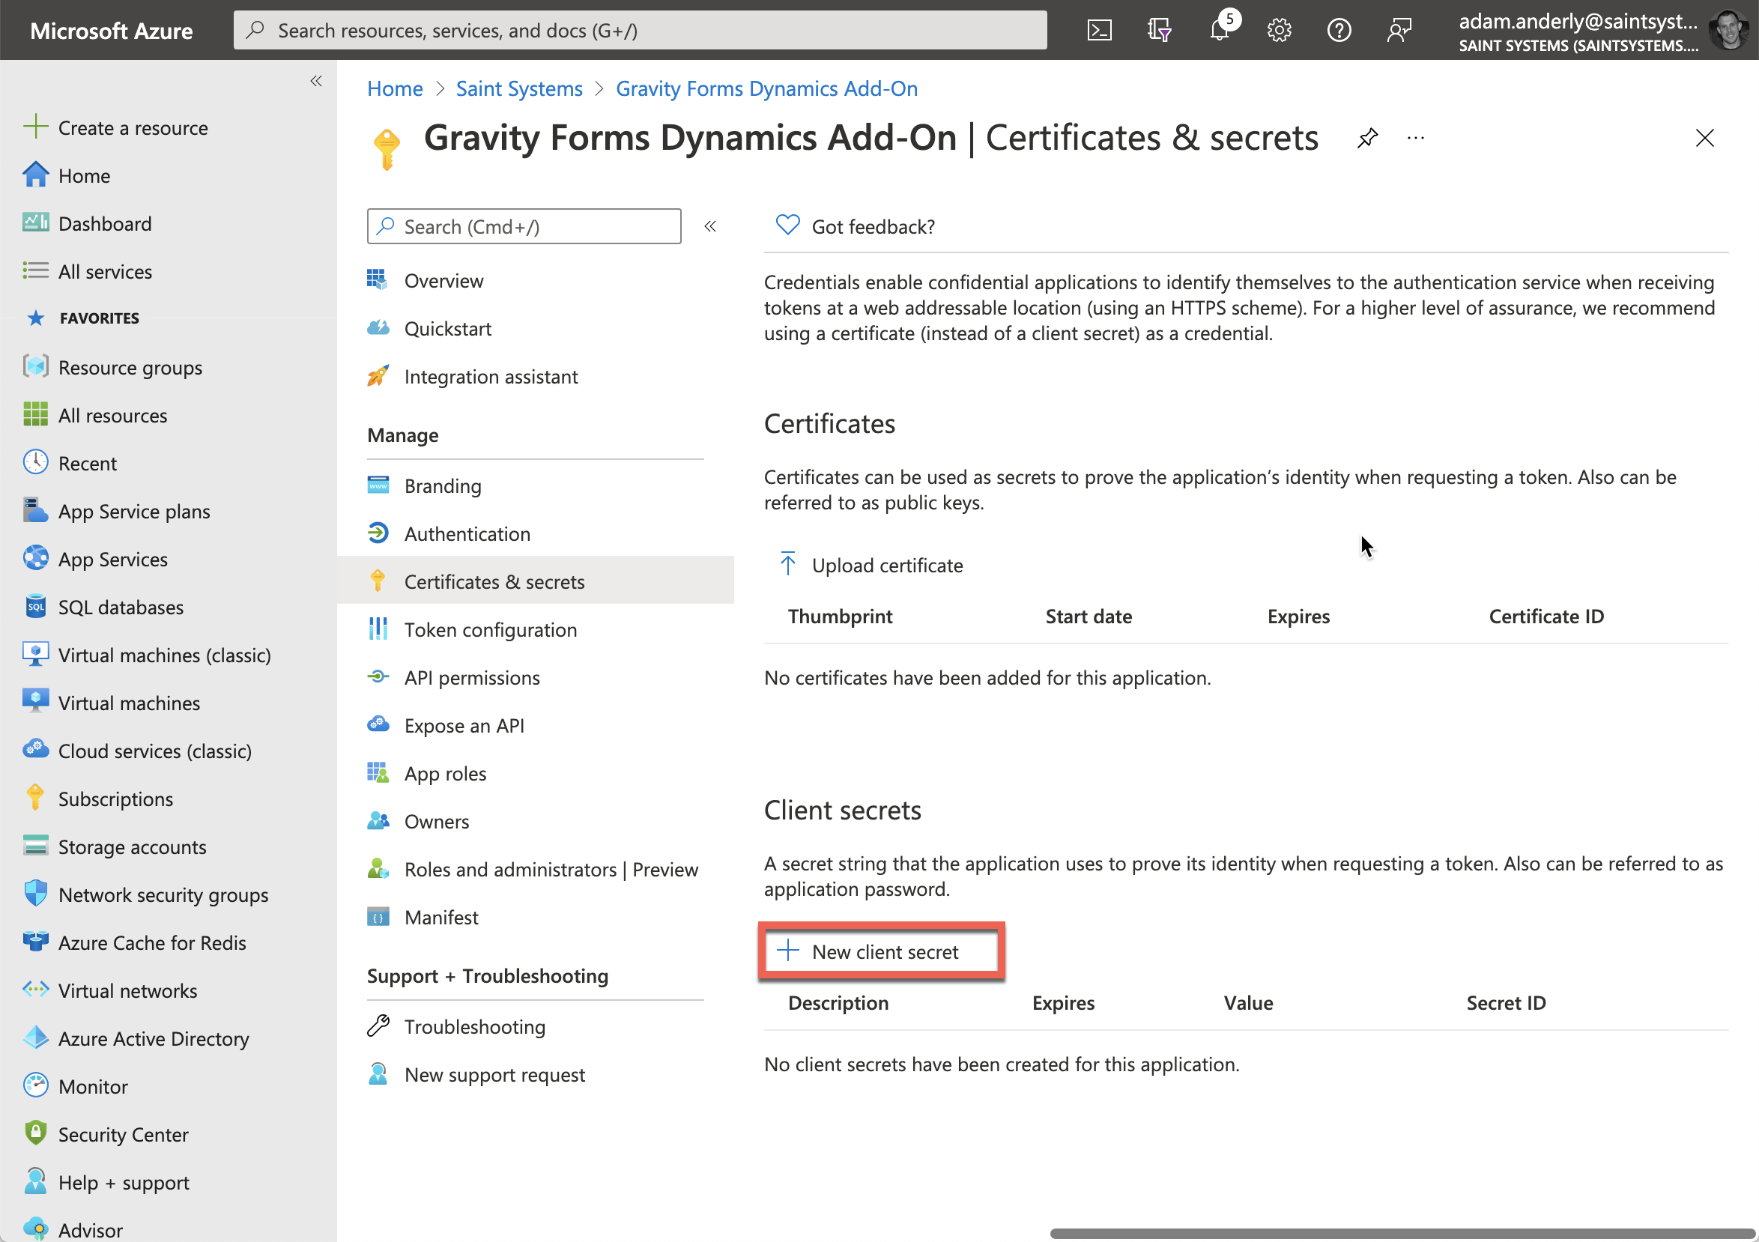Open Monitor
The width and height of the screenshot is (1759, 1242).
pos(76,1087)
